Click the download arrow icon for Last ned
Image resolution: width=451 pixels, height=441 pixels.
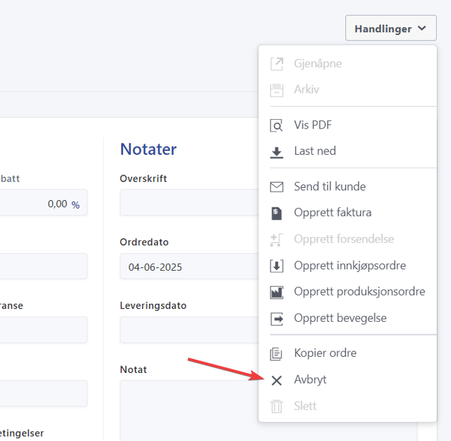[277, 152]
